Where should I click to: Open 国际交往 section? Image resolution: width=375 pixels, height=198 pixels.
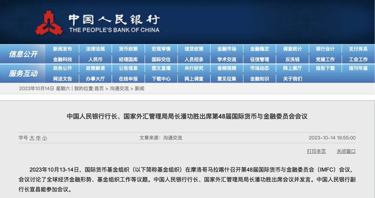[161, 60]
